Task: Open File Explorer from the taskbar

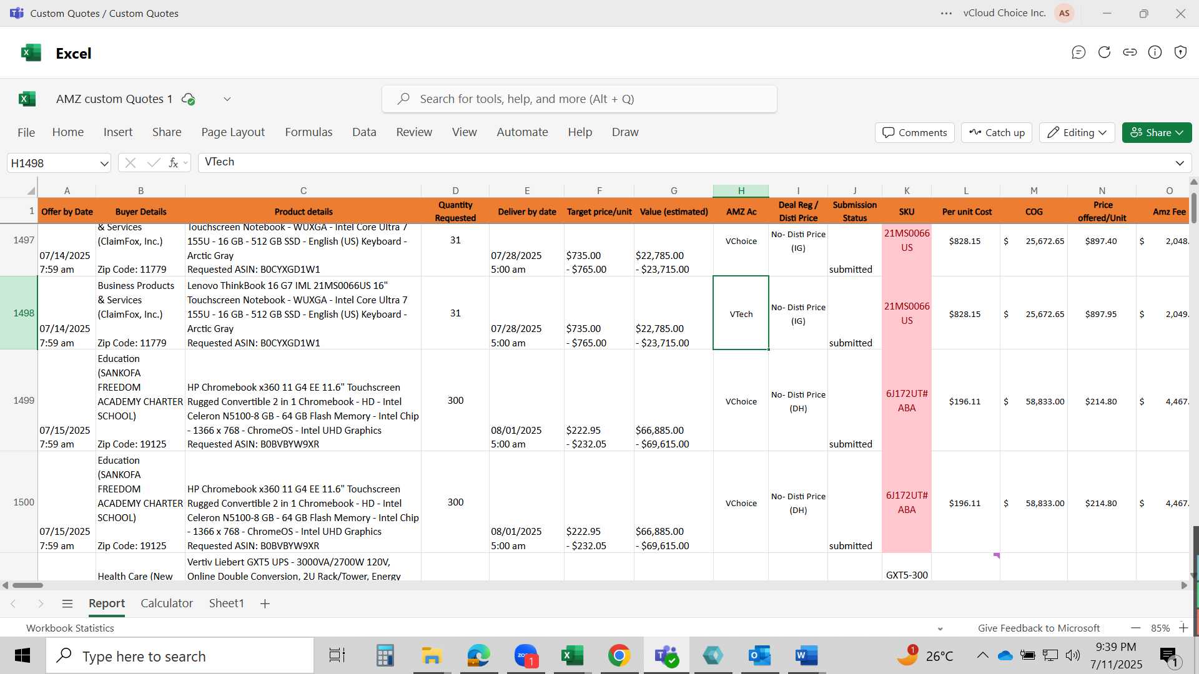Action: pos(432,655)
